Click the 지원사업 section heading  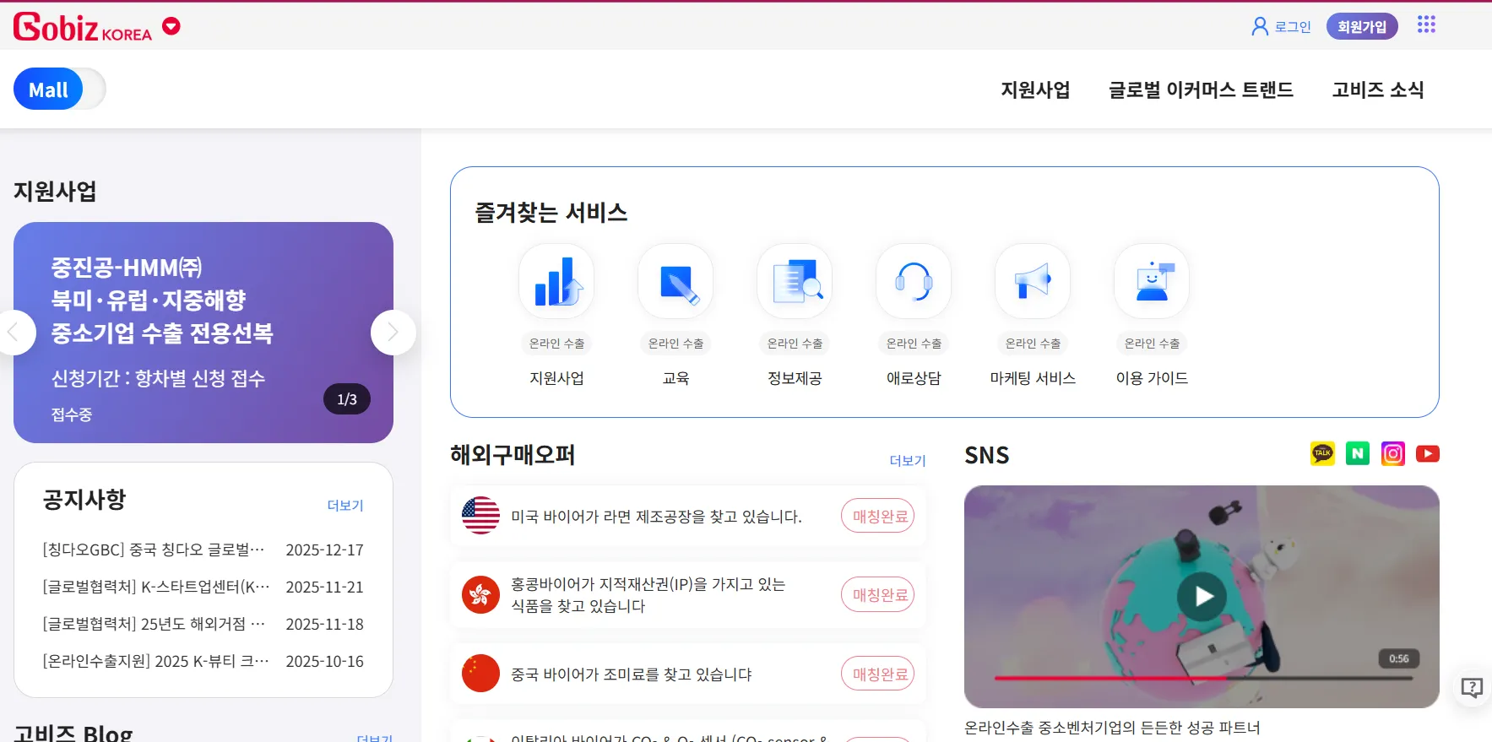(55, 191)
